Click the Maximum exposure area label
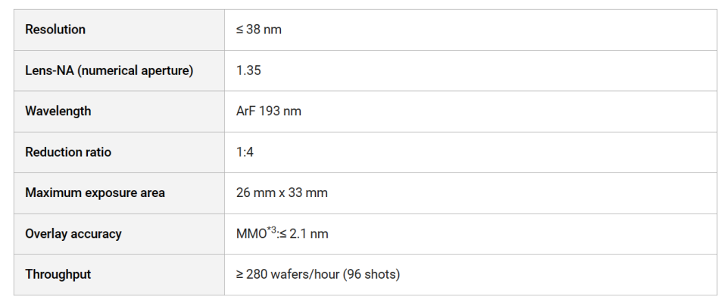 pyautogui.click(x=95, y=193)
